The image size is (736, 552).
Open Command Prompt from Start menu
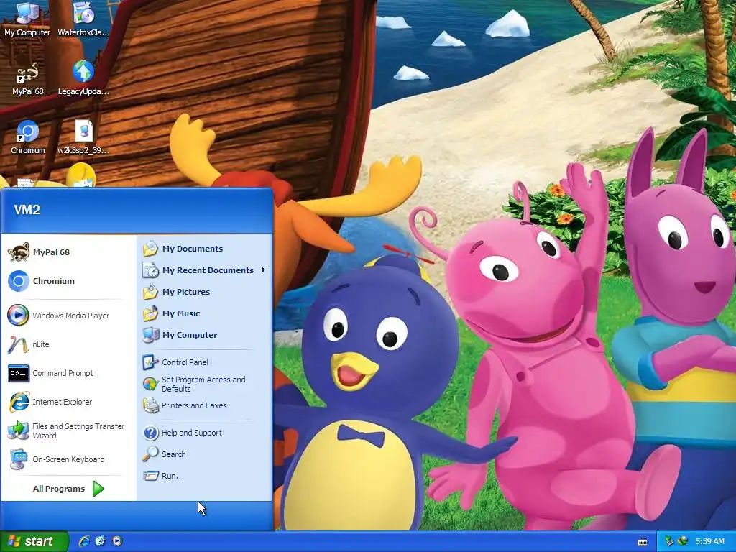pos(68,373)
